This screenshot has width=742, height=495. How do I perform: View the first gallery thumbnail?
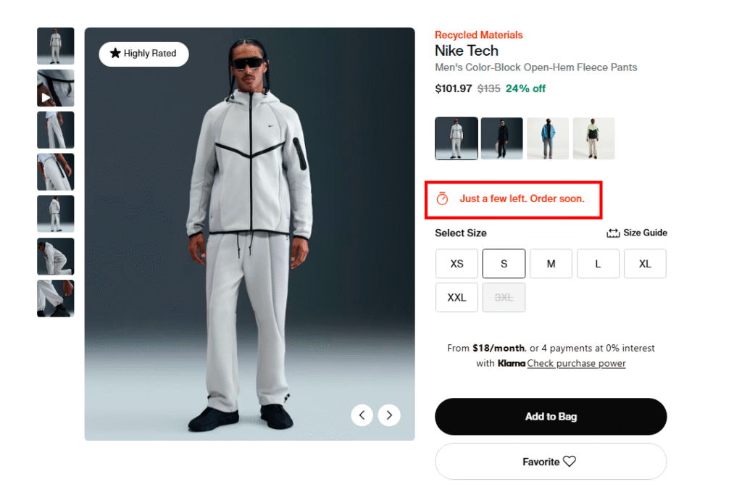tap(56, 46)
